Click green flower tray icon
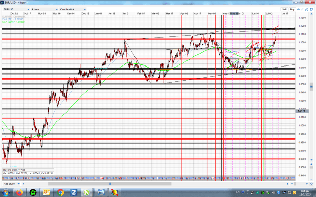 (263, 193)
